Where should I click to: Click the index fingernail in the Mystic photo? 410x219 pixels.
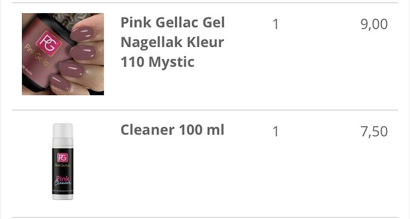pos(82,33)
